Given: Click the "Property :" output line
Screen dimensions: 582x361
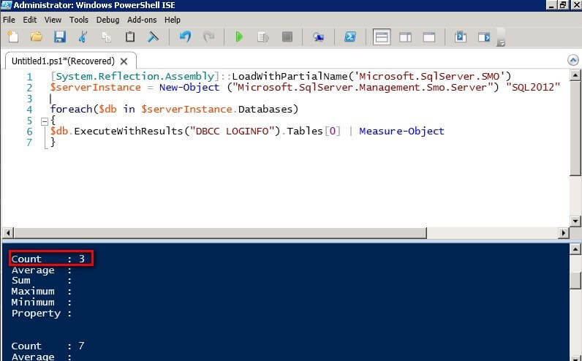Looking at the screenshot, I should [x=41, y=313].
